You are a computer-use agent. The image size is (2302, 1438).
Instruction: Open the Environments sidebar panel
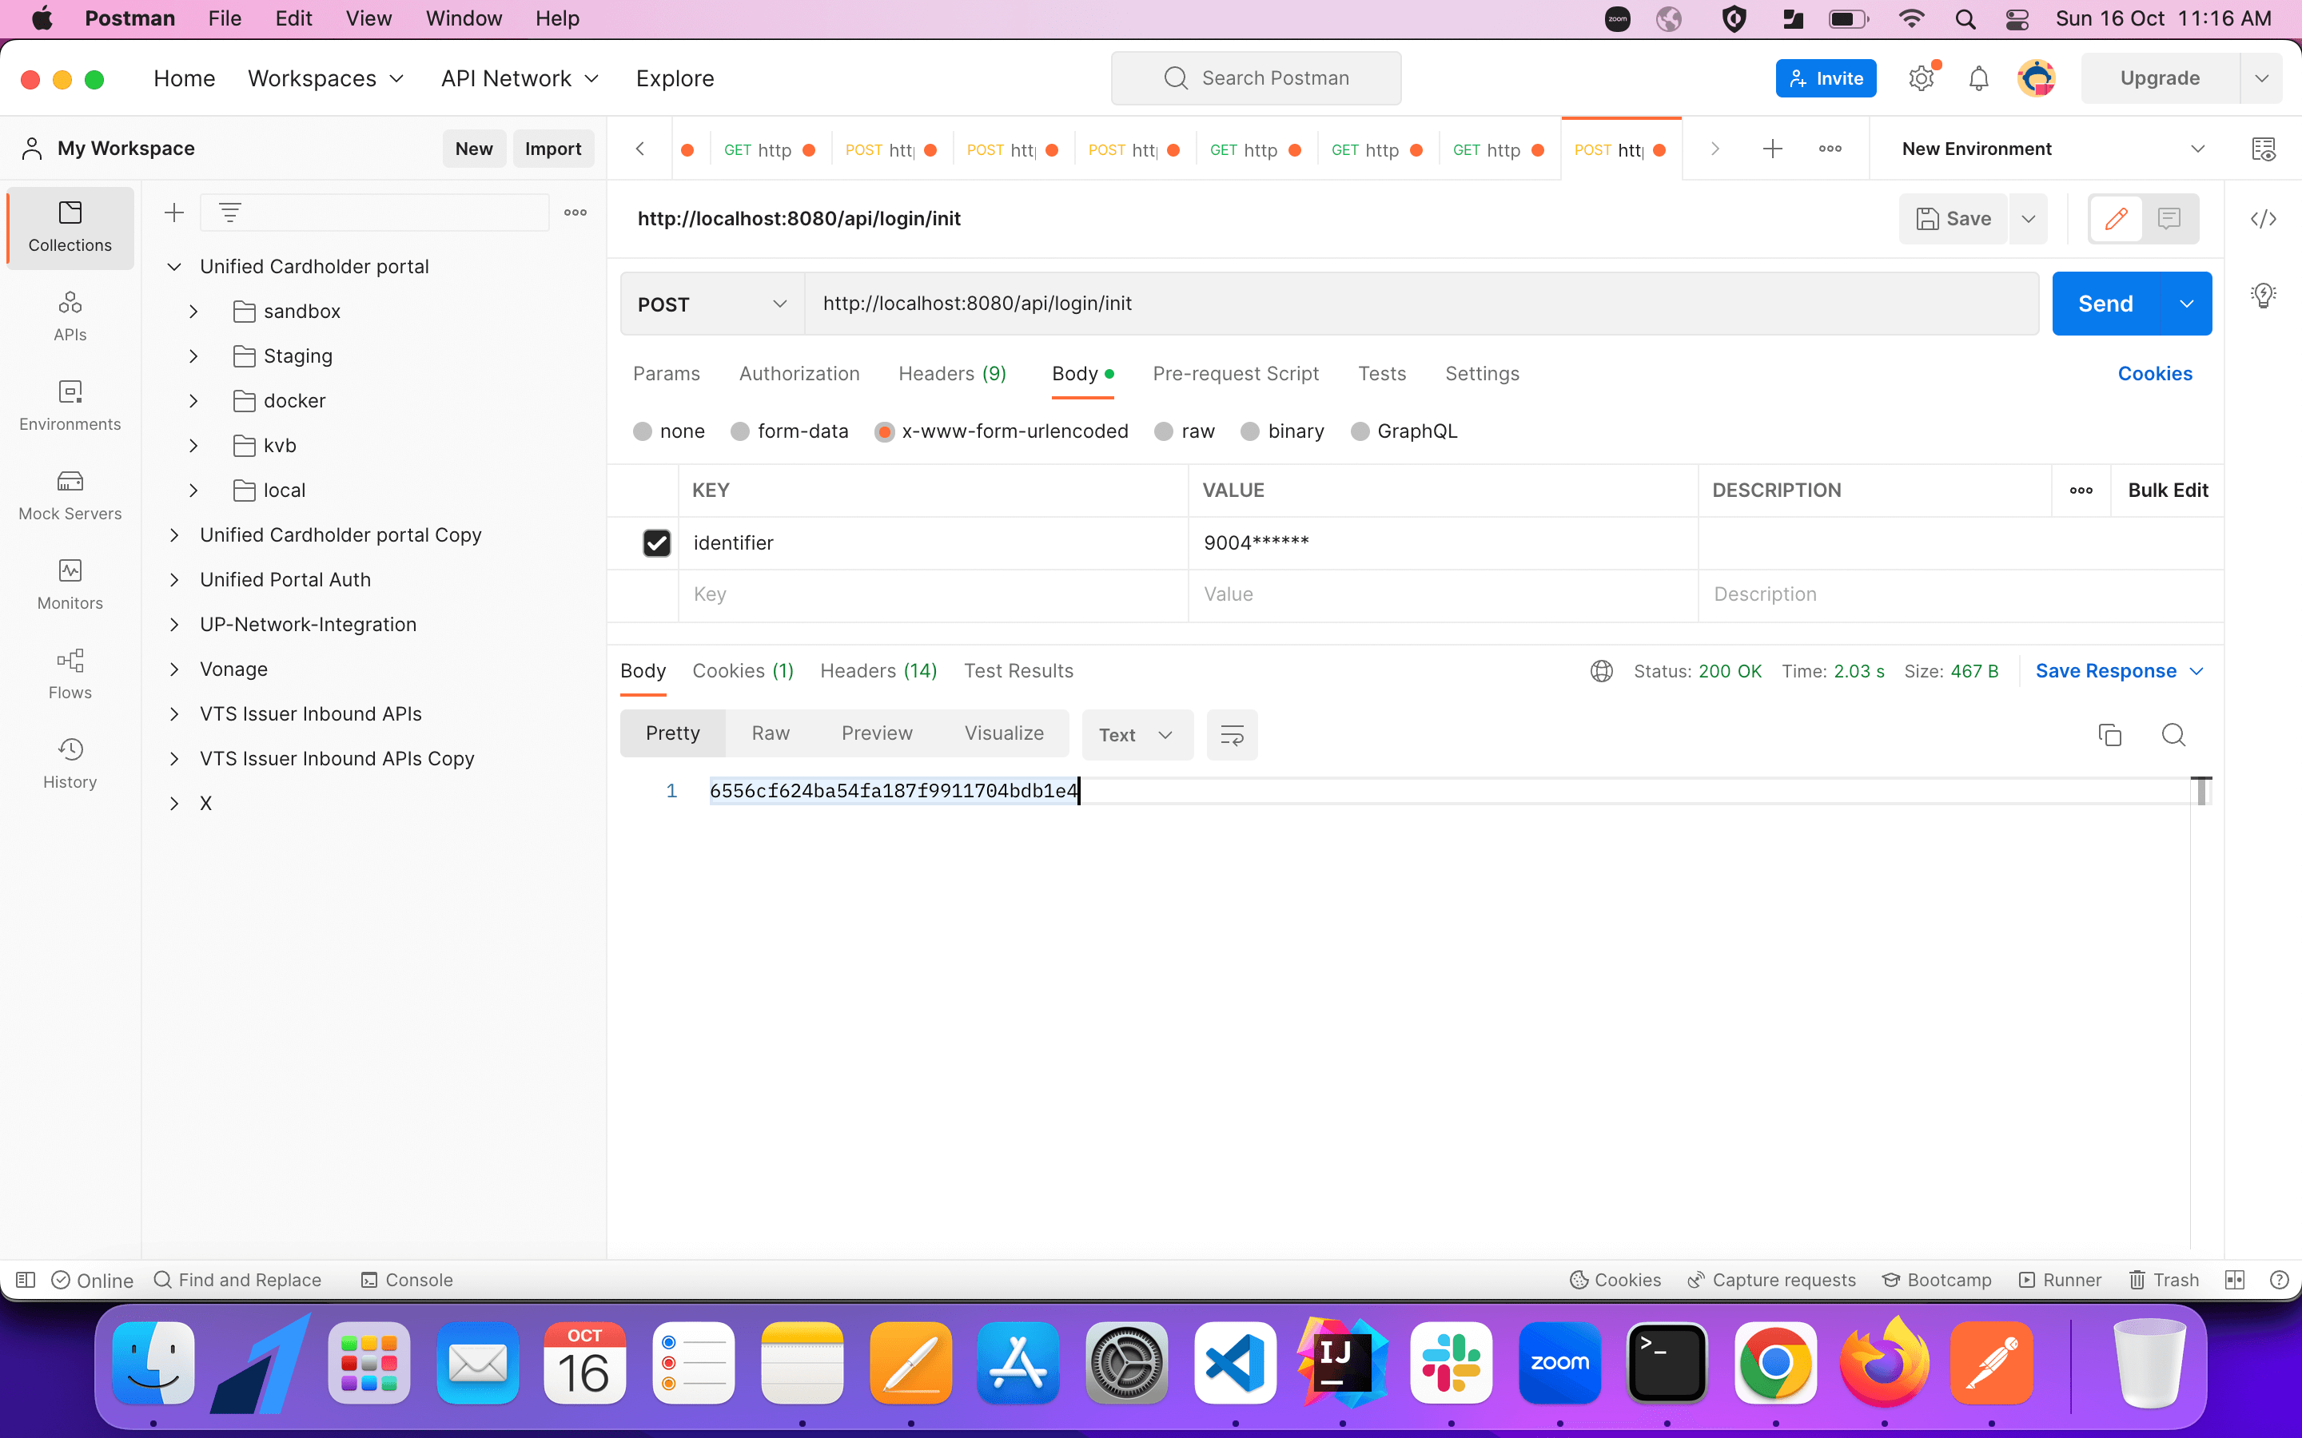tap(70, 406)
